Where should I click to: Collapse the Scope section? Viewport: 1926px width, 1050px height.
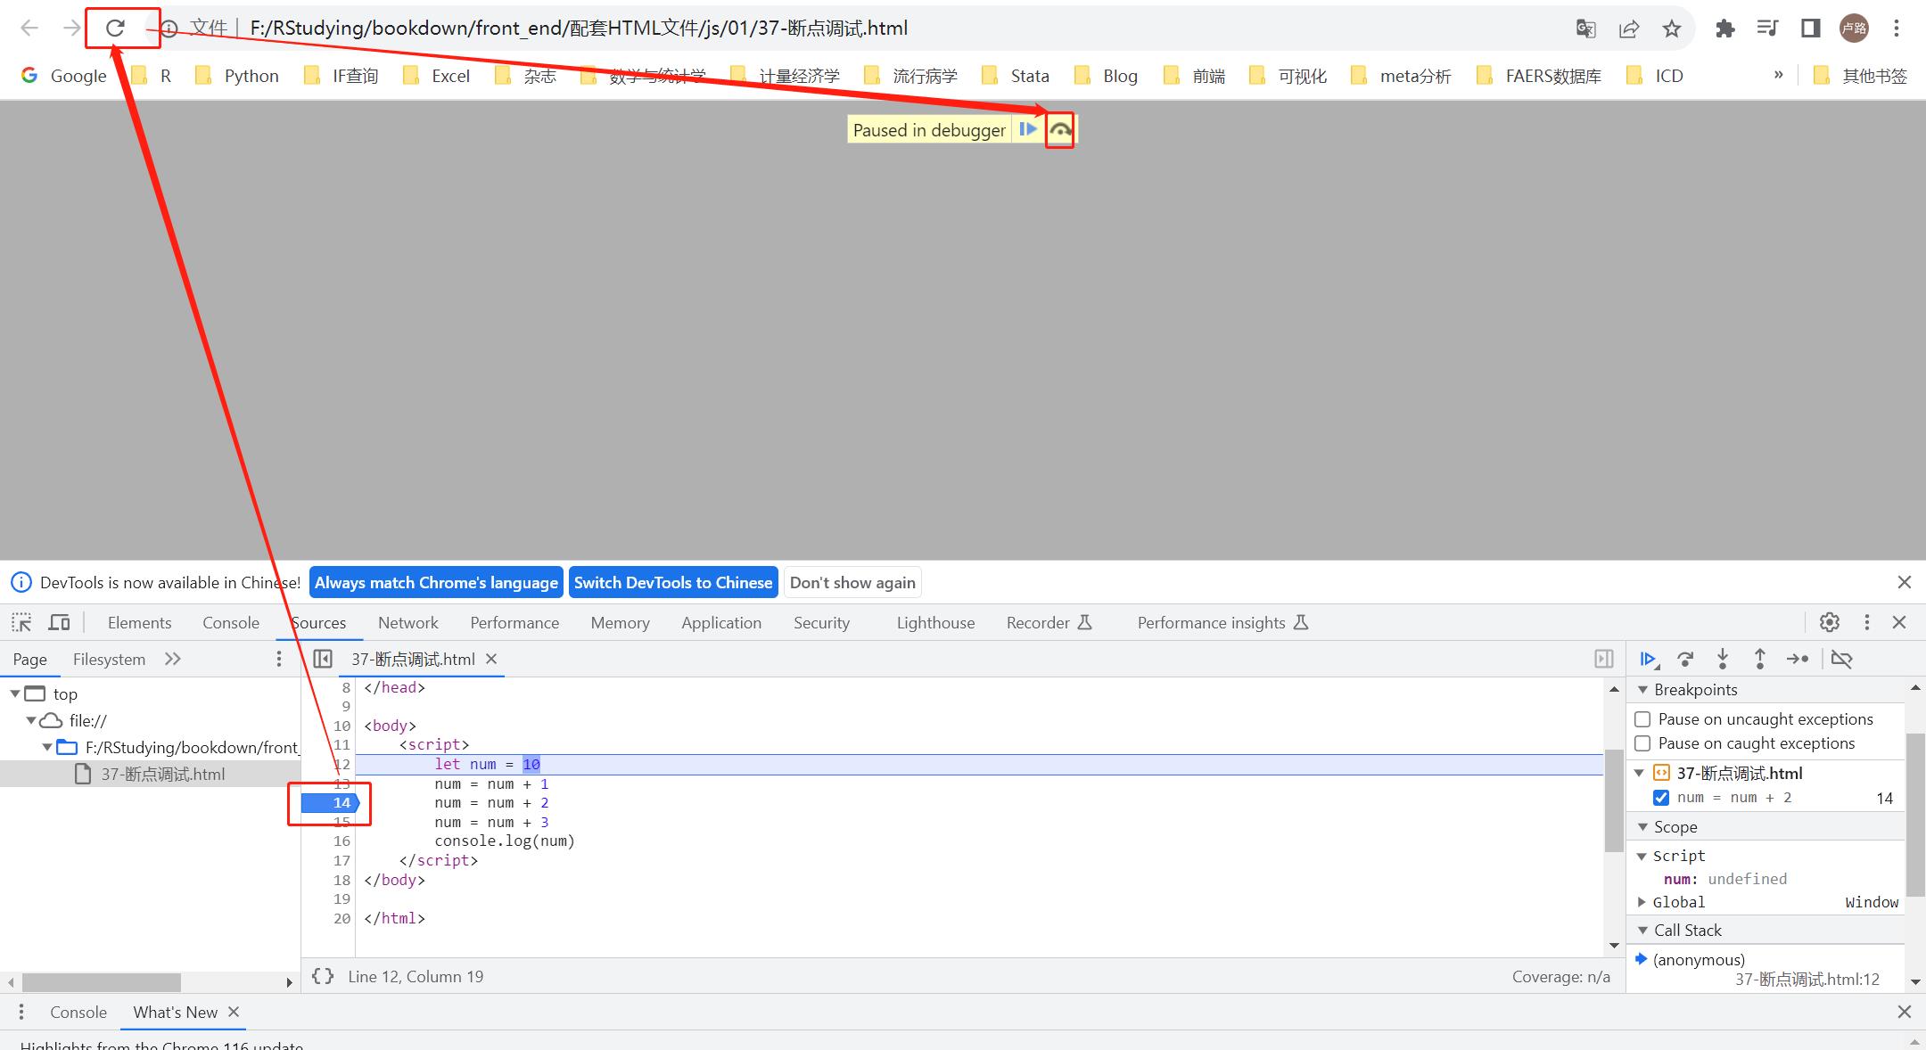pyautogui.click(x=1643, y=826)
